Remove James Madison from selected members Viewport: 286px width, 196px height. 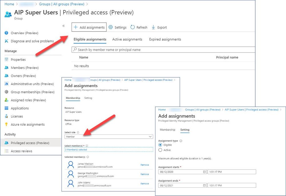click(x=145, y=165)
